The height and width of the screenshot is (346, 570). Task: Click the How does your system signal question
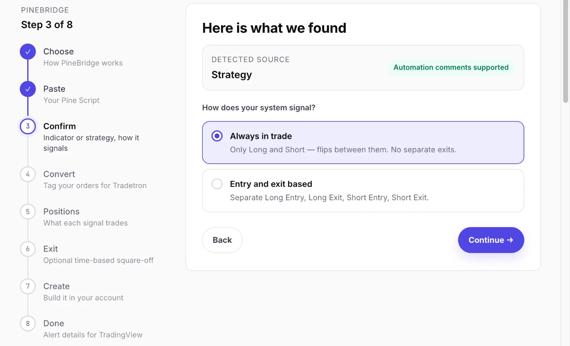pos(259,108)
